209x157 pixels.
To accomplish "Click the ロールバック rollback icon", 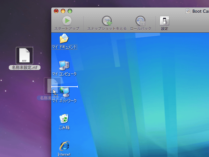I will coord(141,21).
